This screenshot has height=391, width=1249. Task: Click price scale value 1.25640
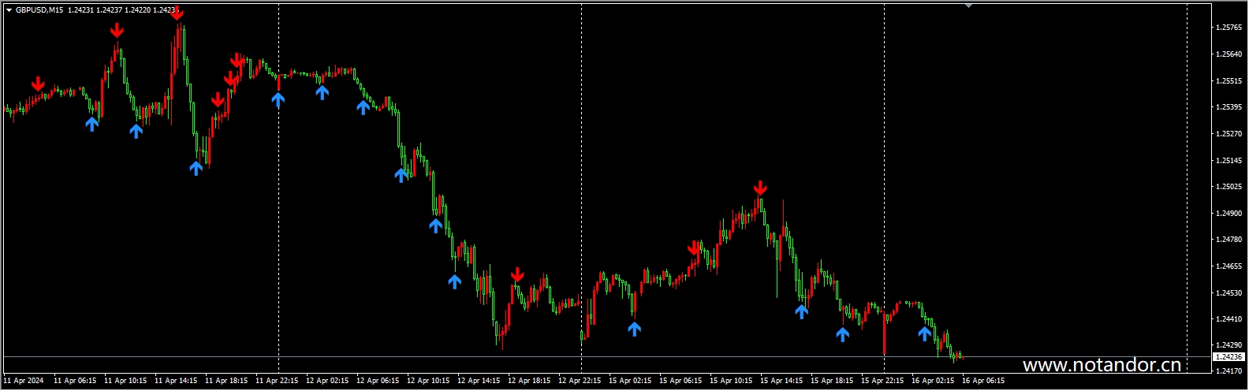click(1228, 54)
